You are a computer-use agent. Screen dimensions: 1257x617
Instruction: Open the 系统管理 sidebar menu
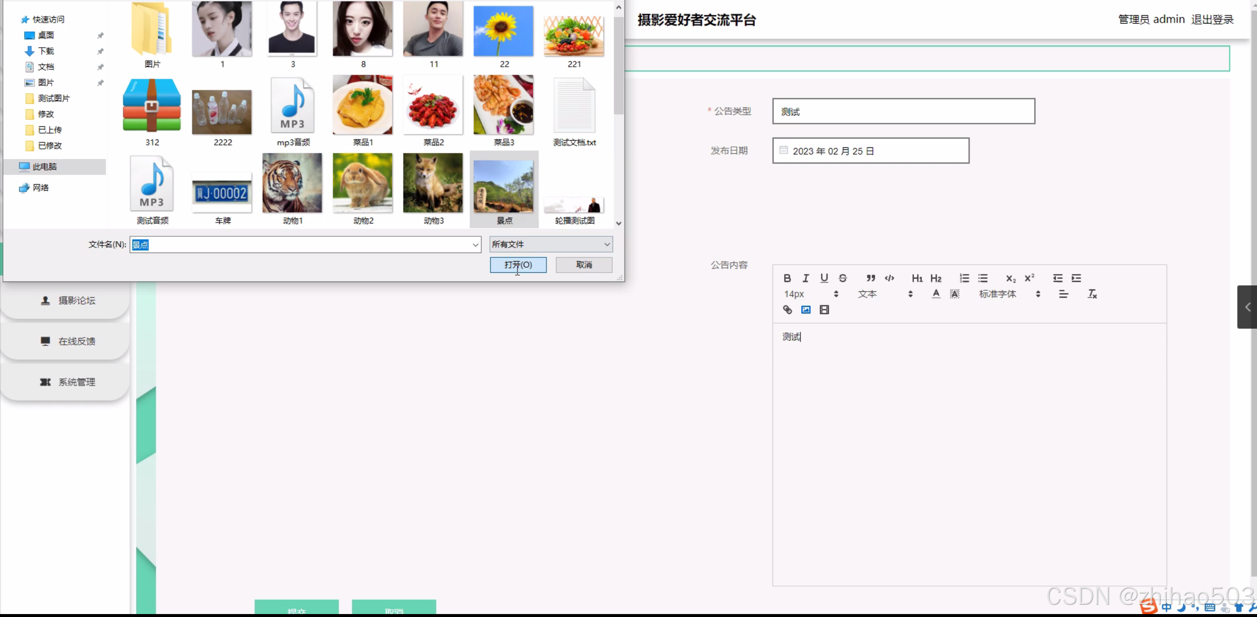click(66, 382)
